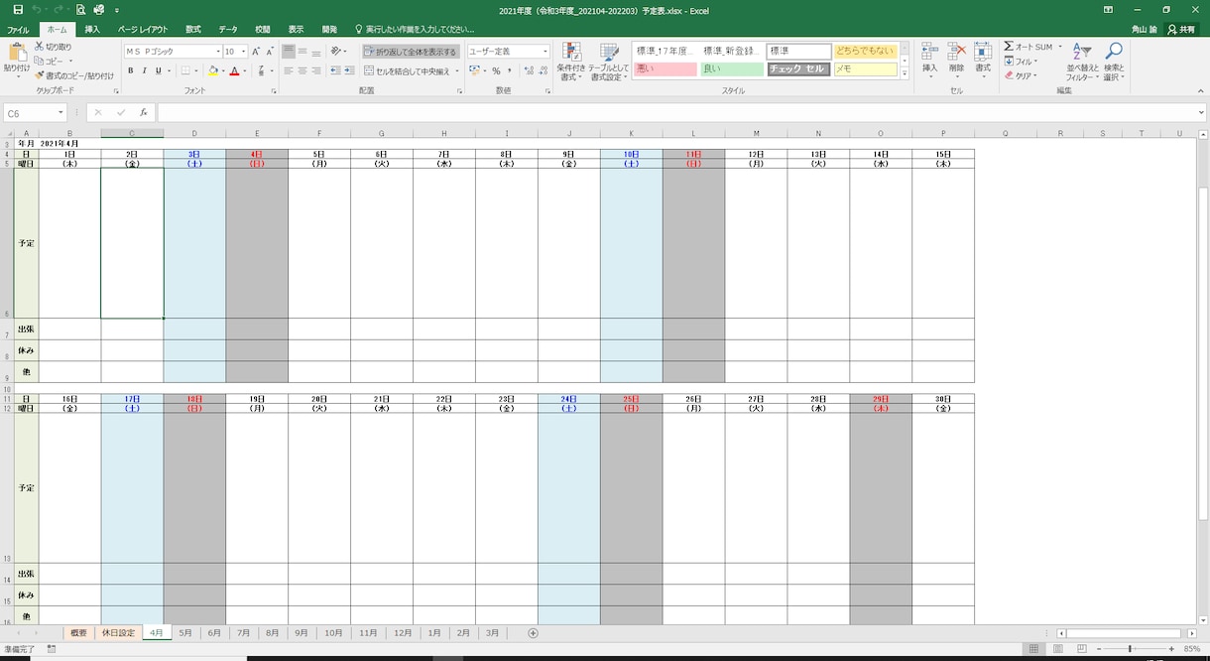Open the 5月 sheet tab

(185, 633)
